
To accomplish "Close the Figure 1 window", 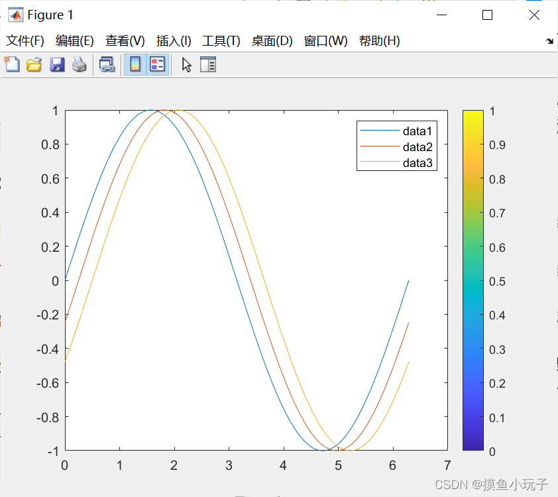I will pos(534,15).
